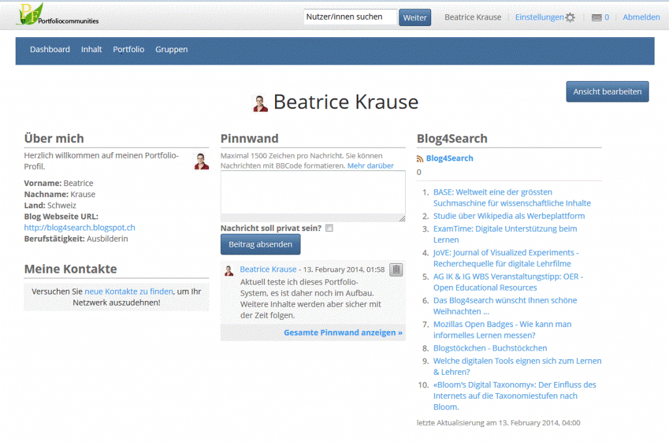Open the 'Bloom's Digital Taxonomy' post

[515, 396]
